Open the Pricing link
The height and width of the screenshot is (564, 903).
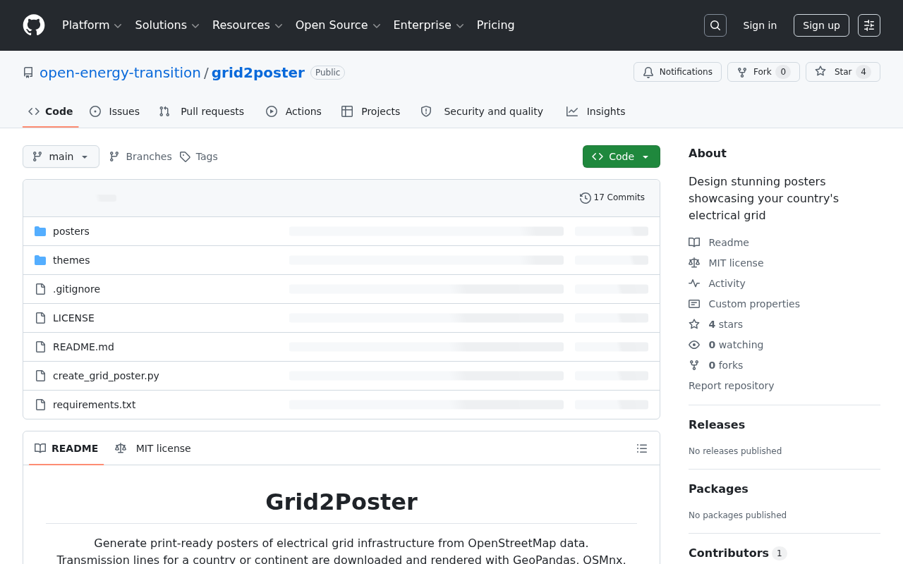point(496,25)
